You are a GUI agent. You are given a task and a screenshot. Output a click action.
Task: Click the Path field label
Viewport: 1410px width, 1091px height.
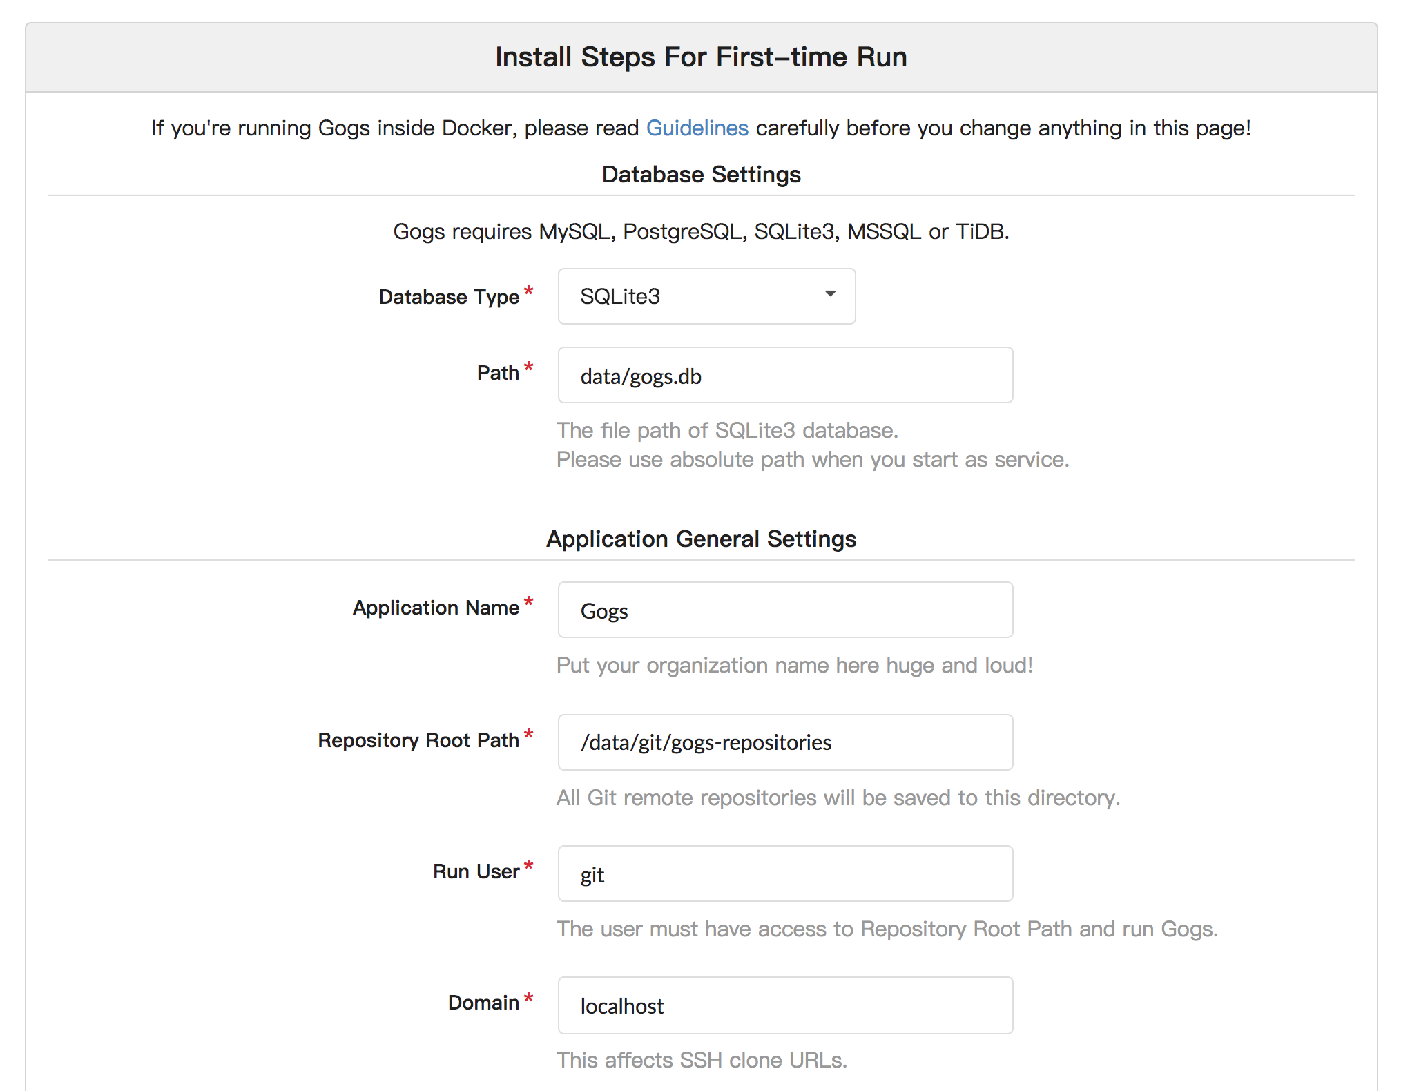(x=498, y=373)
